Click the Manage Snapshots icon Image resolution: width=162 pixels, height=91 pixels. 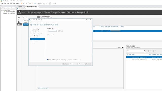[35, 3]
